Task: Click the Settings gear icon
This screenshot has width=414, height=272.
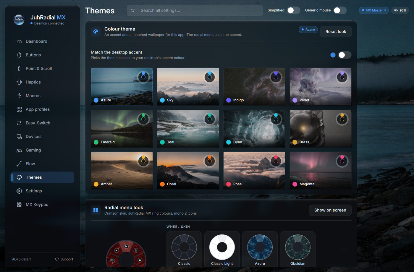Action: click(x=19, y=191)
